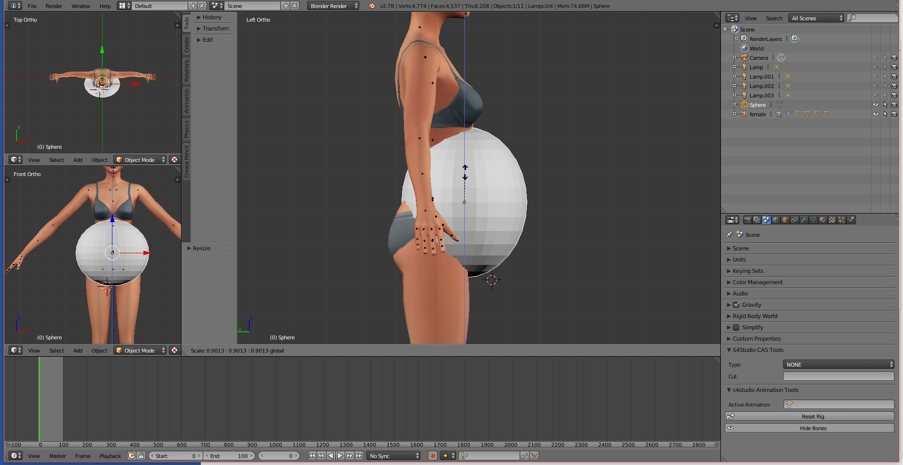
Task: Switch to the Physics tool shelf tab
Action: (187, 129)
